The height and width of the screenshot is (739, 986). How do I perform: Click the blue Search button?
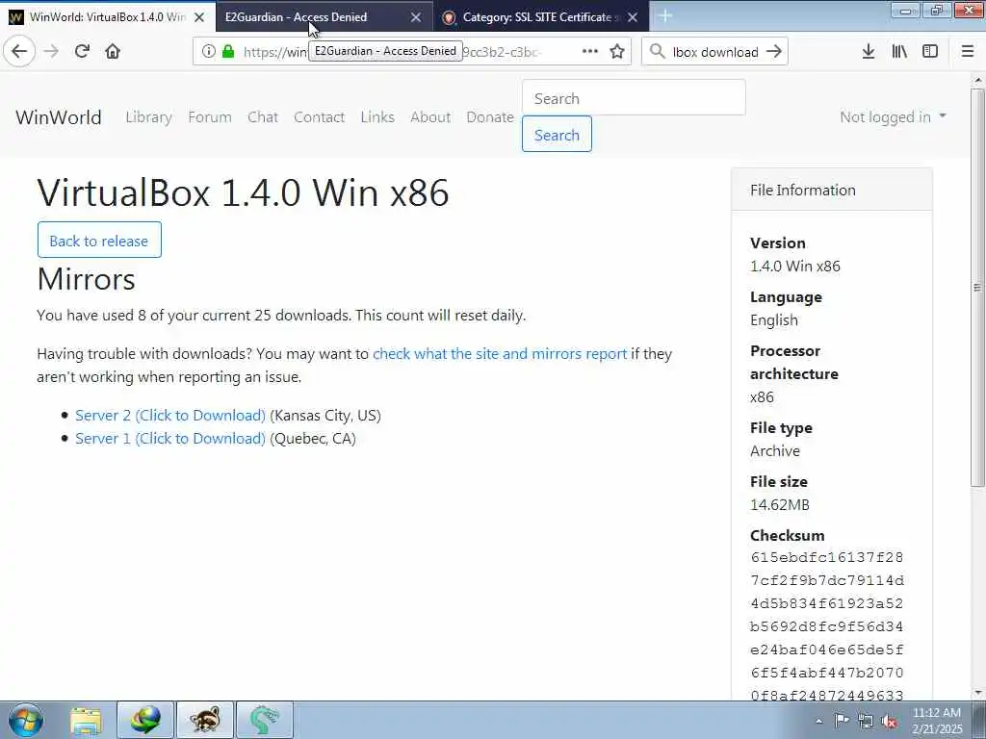click(x=557, y=134)
